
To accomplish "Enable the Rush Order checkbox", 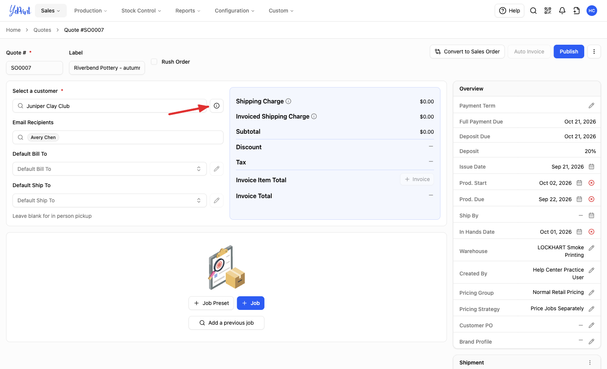I will [154, 61].
